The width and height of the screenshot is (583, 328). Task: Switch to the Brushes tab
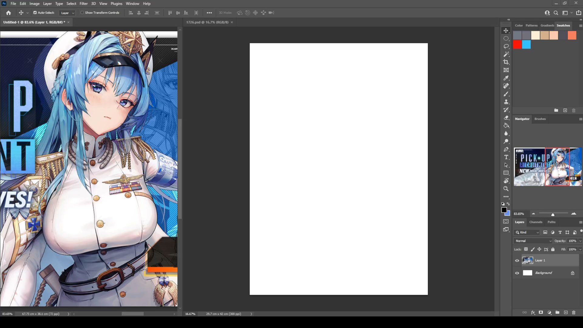(x=540, y=119)
